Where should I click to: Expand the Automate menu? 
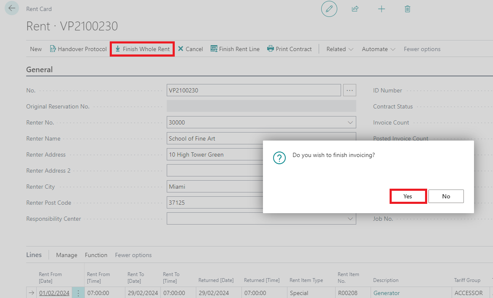click(x=378, y=49)
